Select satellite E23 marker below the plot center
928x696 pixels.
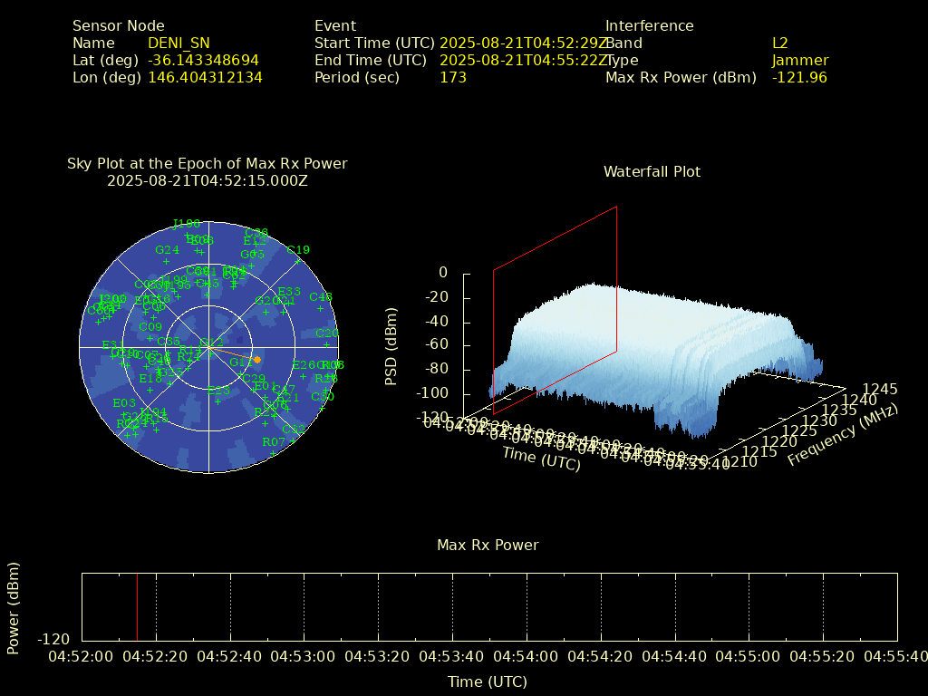pos(217,401)
